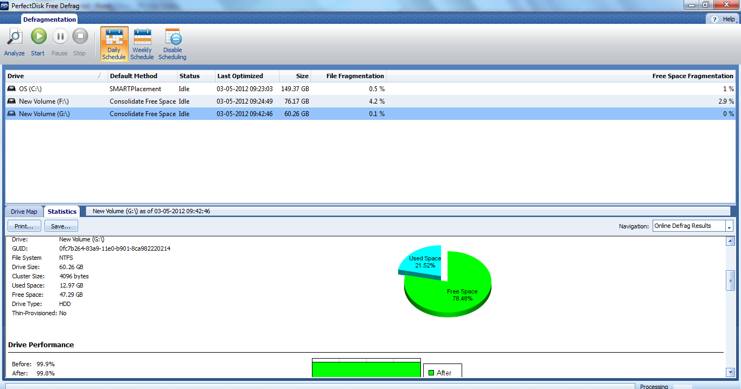Sort by the Size column header
The width and height of the screenshot is (741, 389).
(295, 76)
